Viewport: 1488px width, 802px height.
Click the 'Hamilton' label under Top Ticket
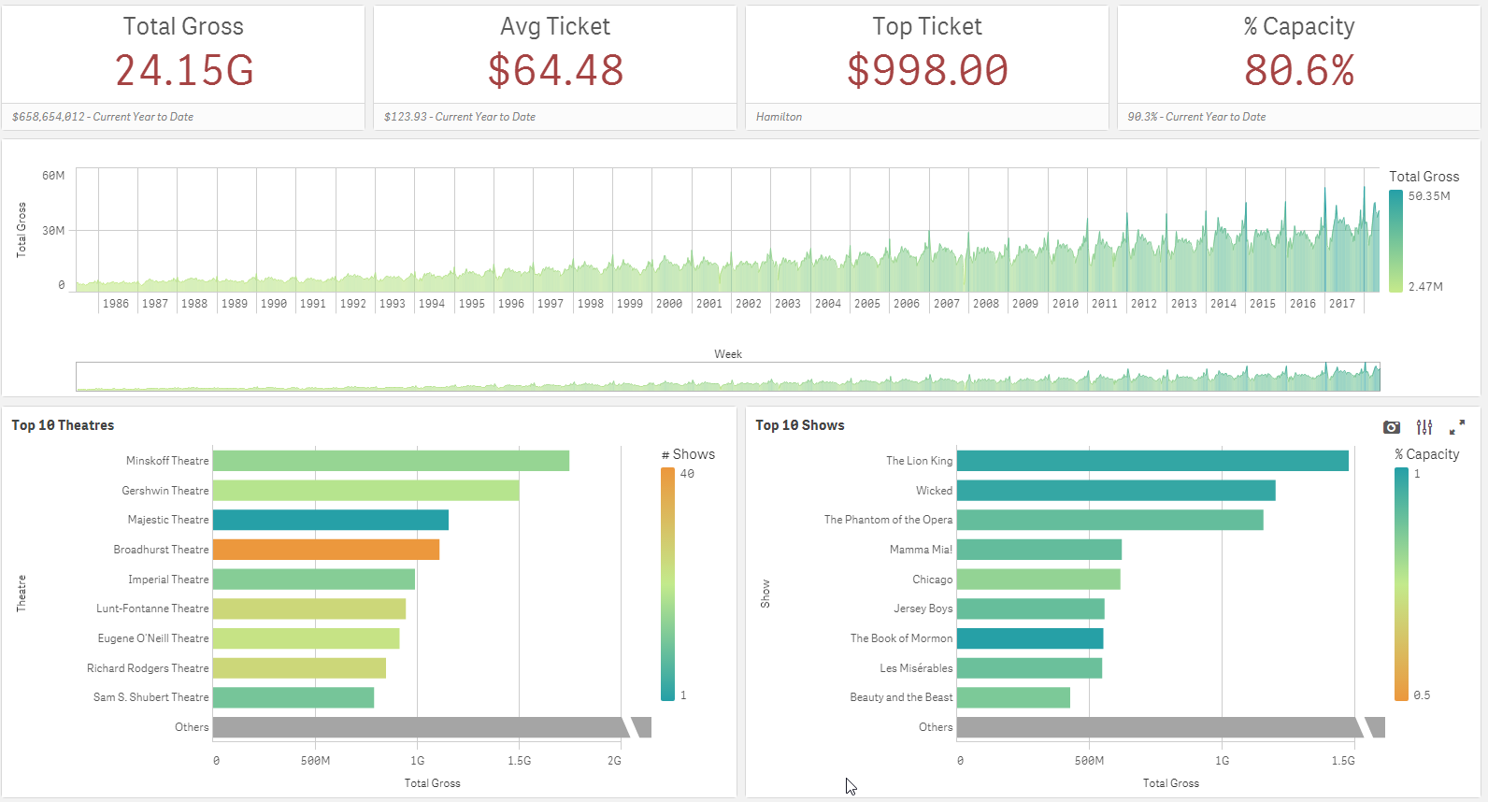(x=779, y=117)
